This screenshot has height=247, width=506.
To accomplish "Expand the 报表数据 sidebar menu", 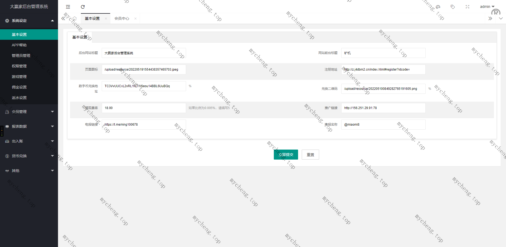I will point(29,126).
